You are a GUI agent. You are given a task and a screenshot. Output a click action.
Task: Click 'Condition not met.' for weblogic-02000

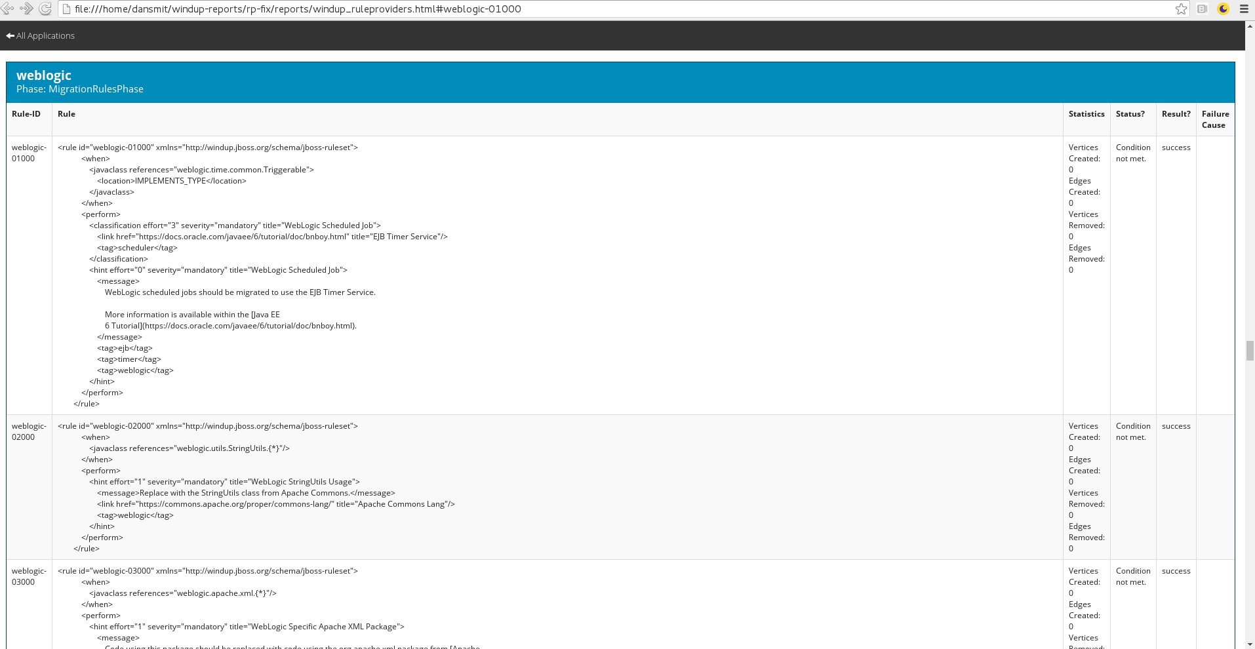(x=1133, y=431)
